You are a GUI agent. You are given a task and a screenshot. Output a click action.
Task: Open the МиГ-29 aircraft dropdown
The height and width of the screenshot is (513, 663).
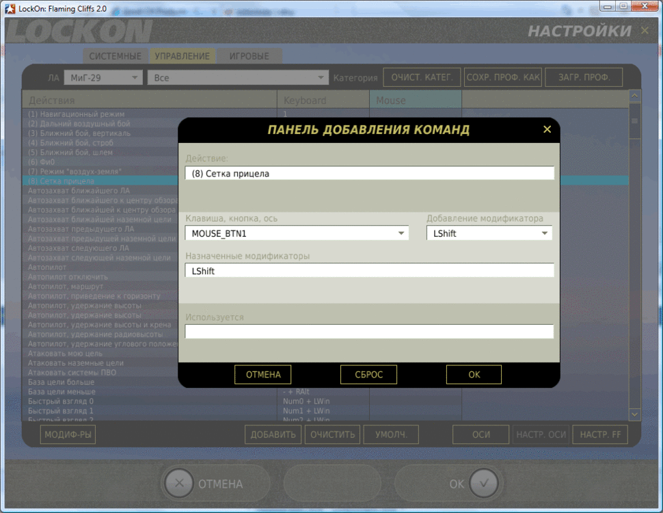[103, 77]
